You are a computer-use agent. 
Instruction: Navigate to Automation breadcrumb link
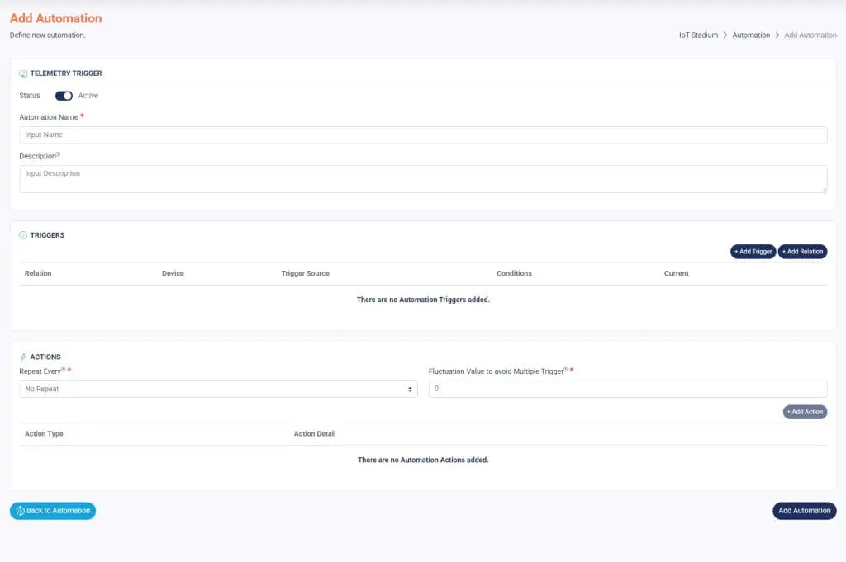pos(751,35)
